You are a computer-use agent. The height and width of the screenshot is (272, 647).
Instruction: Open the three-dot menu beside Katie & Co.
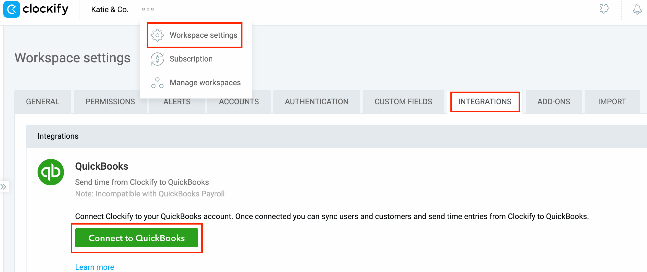pyautogui.click(x=148, y=9)
